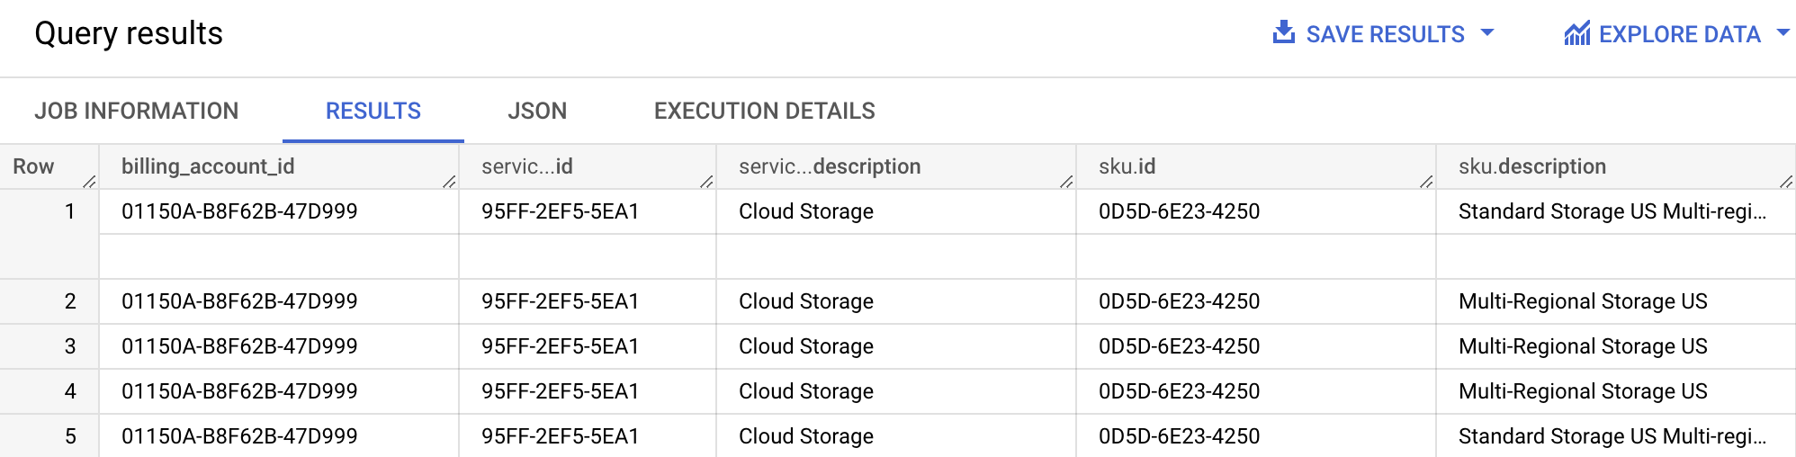This screenshot has height=457, width=1796.
Task: Click the Save Results button label
Action: coord(1385,34)
